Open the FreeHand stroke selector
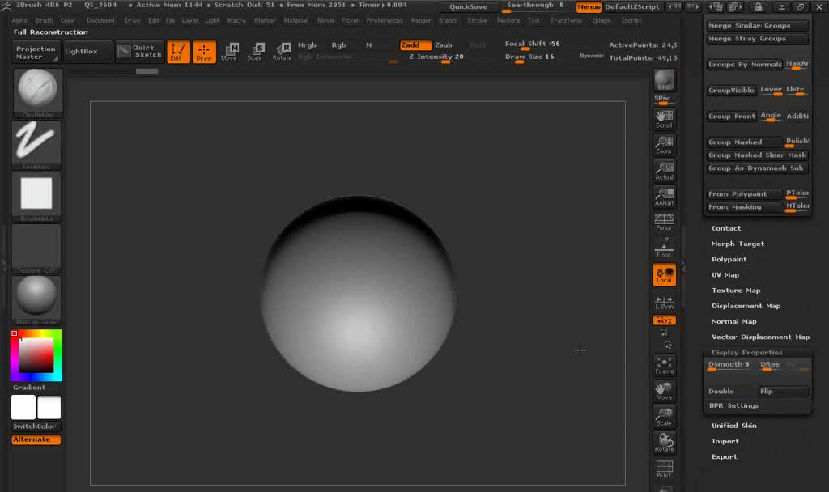829x492 pixels. tap(36, 144)
